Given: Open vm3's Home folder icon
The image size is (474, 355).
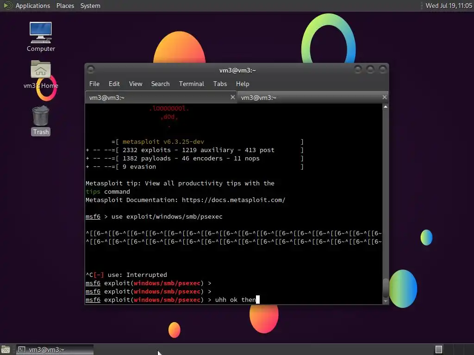Looking at the screenshot, I should (x=41, y=74).
